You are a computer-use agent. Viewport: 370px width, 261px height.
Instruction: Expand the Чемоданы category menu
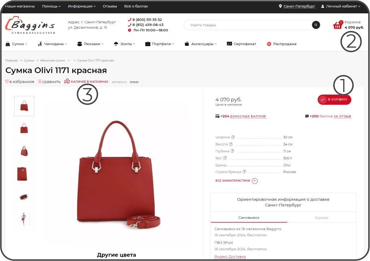(52, 44)
